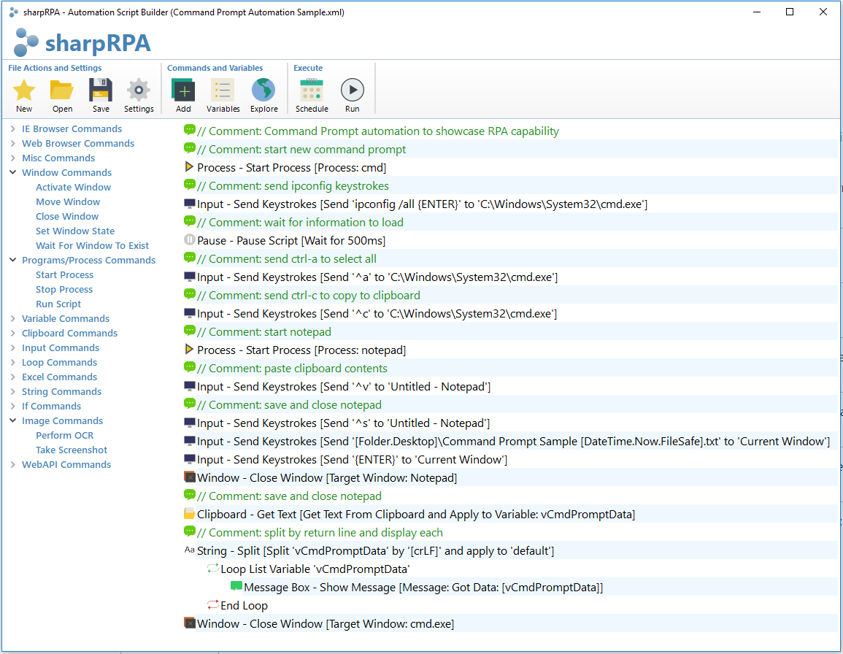This screenshot has height=654, width=843.
Task: Open Settings gear icon
Action: [x=139, y=91]
